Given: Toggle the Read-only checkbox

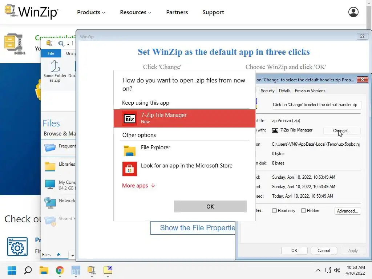Looking at the screenshot, I should pos(275,211).
